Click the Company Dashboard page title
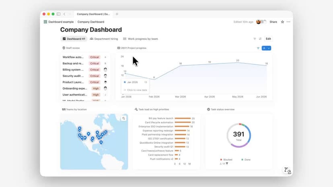Viewport: 333px width, 187px height. point(91,30)
